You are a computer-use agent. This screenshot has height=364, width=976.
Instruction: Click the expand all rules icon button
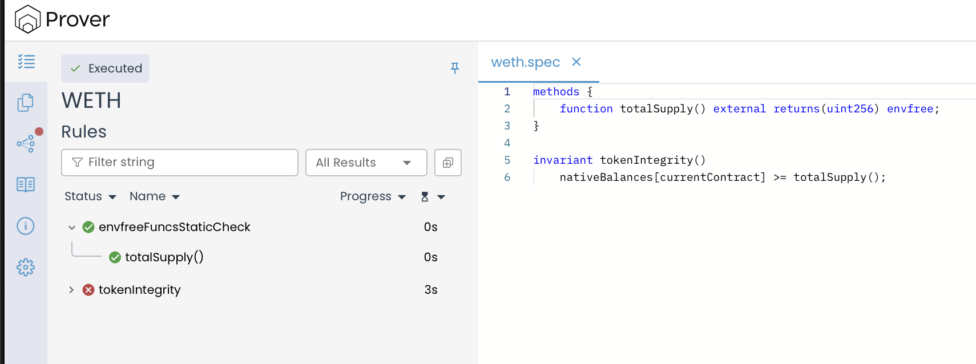coord(447,163)
